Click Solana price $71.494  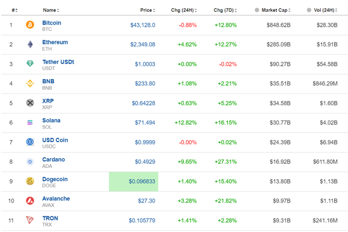[145, 123]
